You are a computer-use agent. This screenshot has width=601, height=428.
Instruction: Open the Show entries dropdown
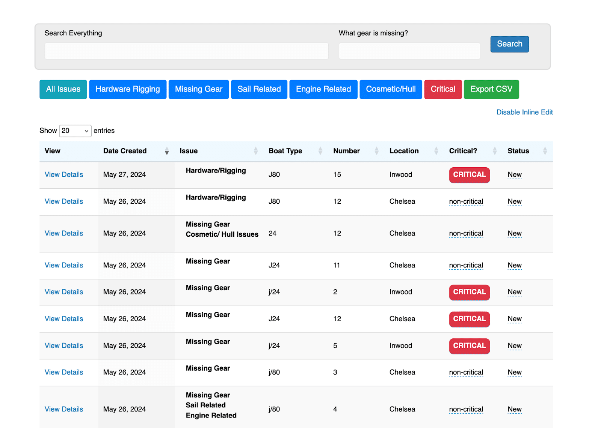pyautogui.click(x=75, y=131)
